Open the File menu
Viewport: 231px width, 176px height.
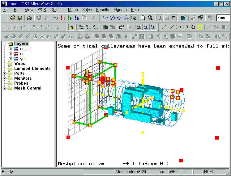tap(6, 10)
